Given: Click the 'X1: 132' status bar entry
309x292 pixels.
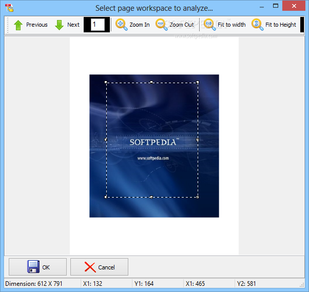Looking at the screenshot, I should coord(92,284).
